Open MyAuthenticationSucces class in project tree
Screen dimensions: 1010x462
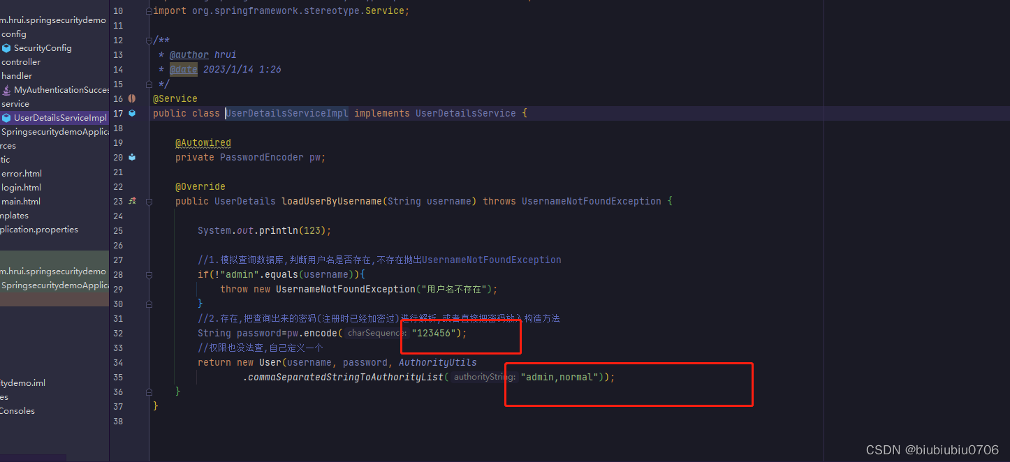coord(61,89)
